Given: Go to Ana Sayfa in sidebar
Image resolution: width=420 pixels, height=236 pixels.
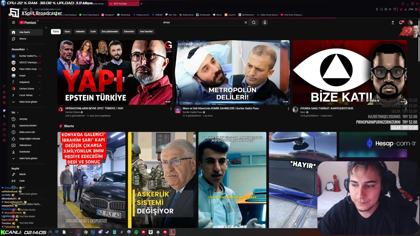Looking at the screenshot, I should [x=26, y=32].
